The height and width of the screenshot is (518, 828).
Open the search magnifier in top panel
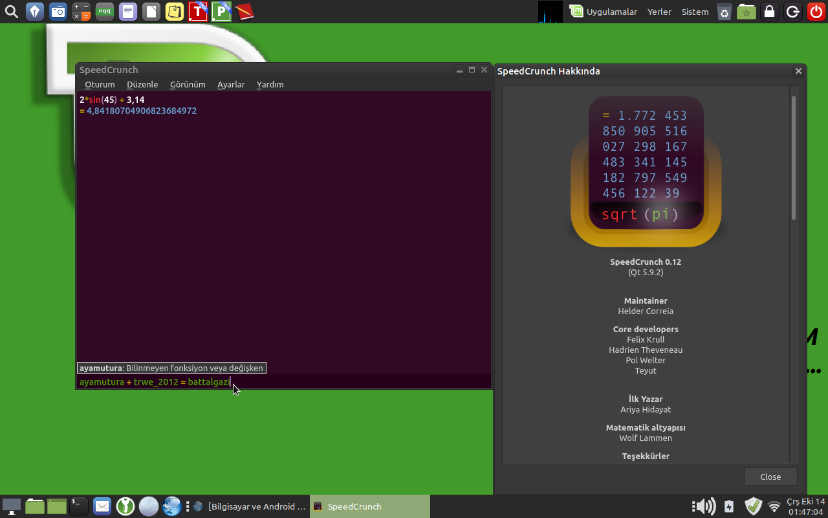(12, 12)
